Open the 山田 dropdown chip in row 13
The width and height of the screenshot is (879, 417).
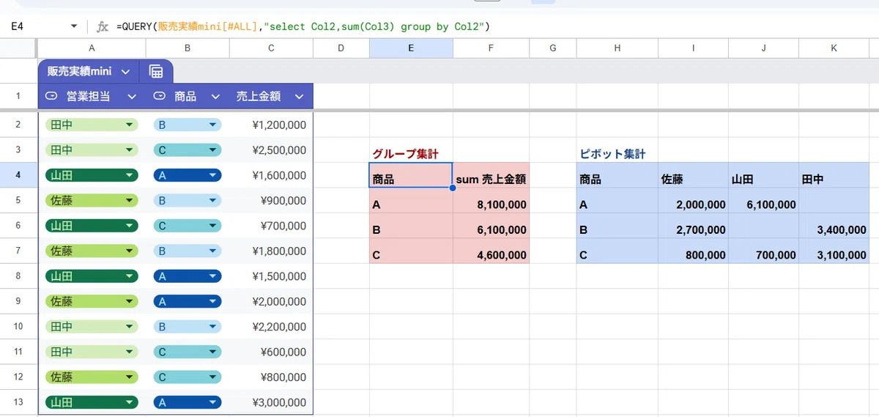92,402
